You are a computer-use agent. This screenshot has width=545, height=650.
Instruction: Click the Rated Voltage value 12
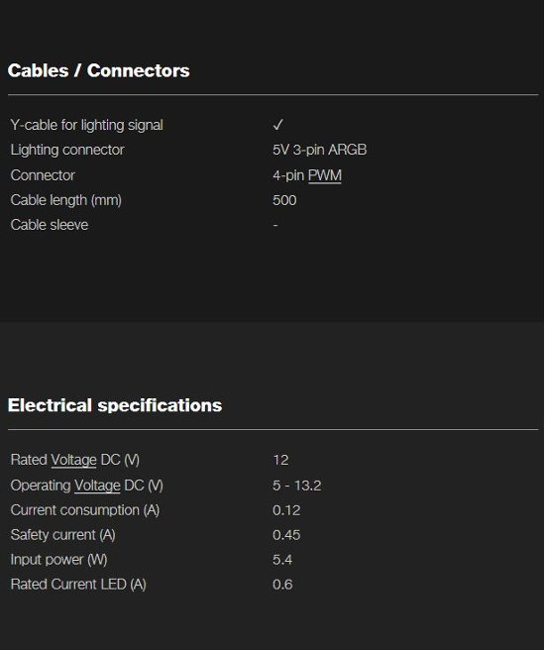(x=280, y=460)
